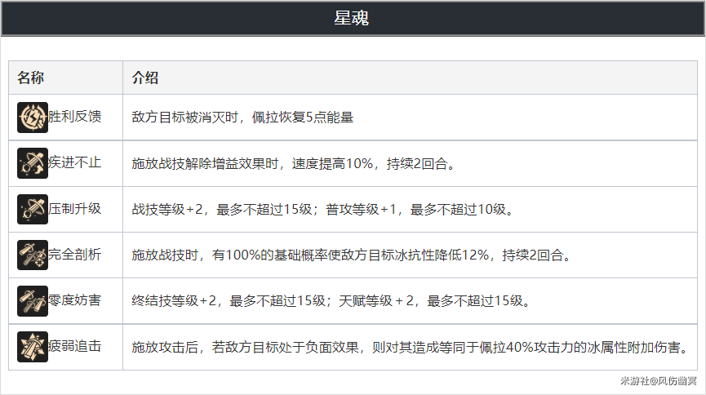The image size is (706, 395).
Task: Select the 星魂 header title
Action: click(x=351, y=18)
